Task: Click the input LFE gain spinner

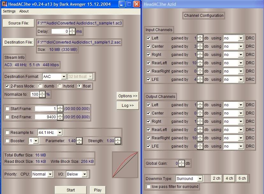Action: (200, 80)
